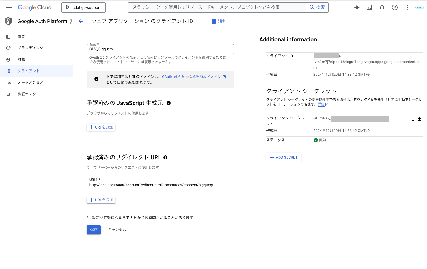Show help for 承認済みのリダイレクト URI
Screen dimensions: 427x269
(x=165, y=157)
